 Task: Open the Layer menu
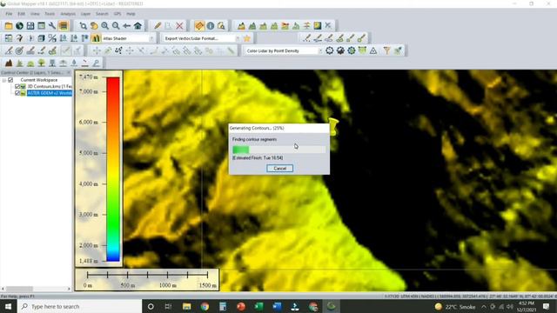85,14
